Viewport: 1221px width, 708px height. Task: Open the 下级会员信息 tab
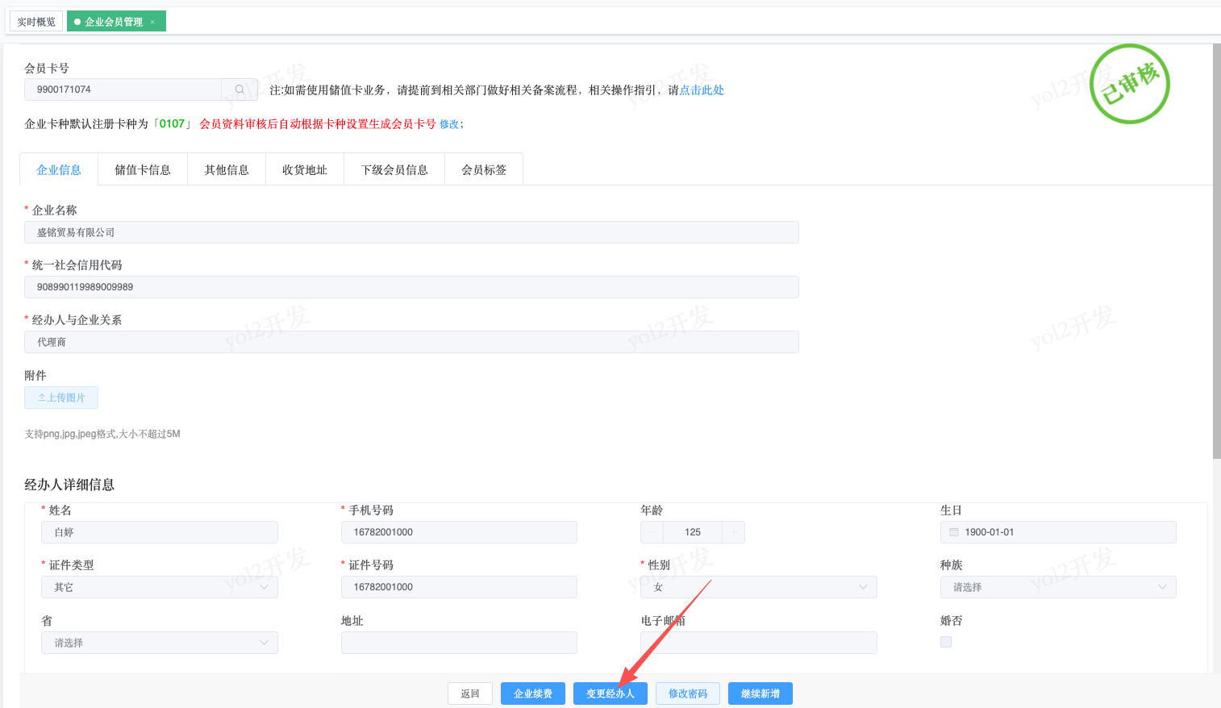(x=394, y=169)
